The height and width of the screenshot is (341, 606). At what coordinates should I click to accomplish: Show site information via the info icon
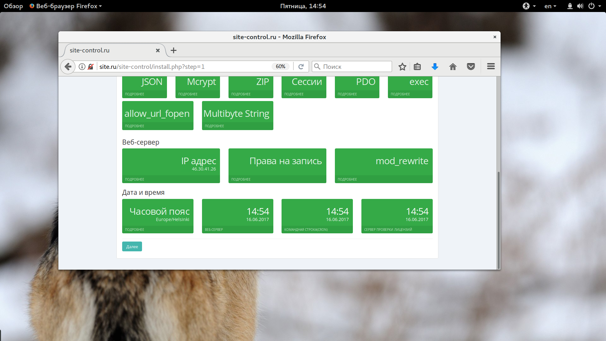(82, 67)
